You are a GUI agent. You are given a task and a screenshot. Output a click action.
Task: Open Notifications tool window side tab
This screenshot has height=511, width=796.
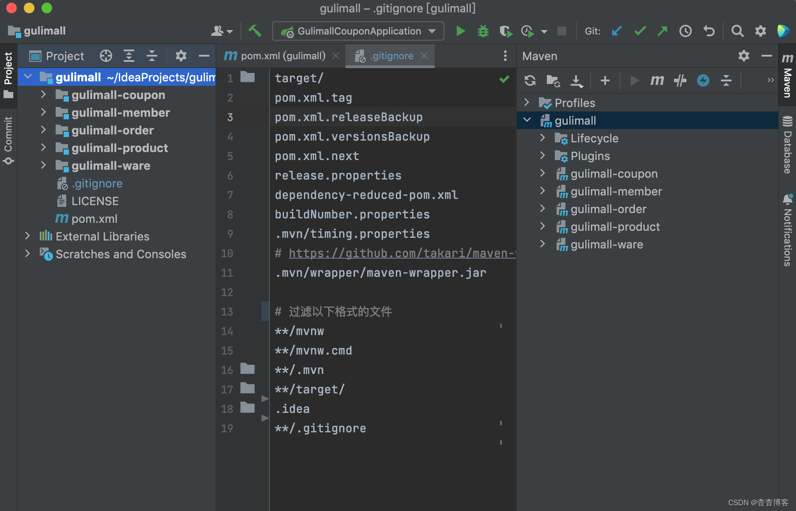point(787,230)
